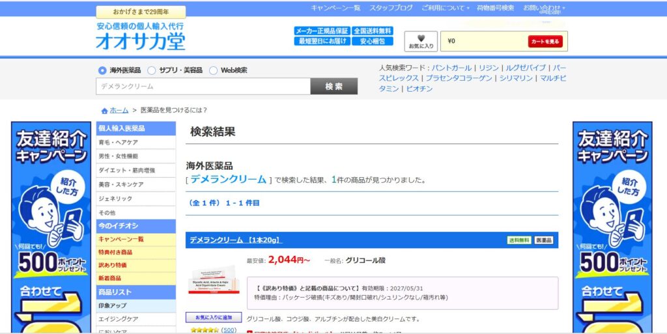This screenshot has height=334, width=667.
Task: Expand the ご利用について dropdown menu
Action: (x=446, y=8)
